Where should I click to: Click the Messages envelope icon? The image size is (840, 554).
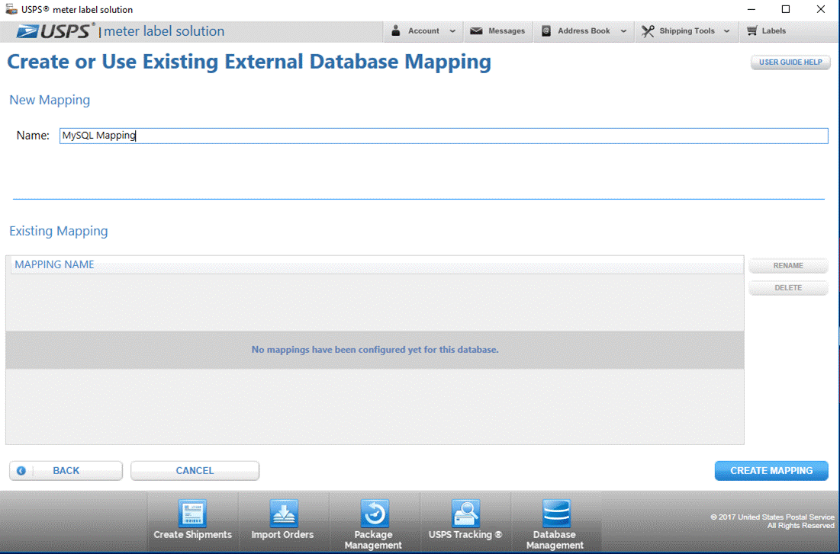click(476, 31)
